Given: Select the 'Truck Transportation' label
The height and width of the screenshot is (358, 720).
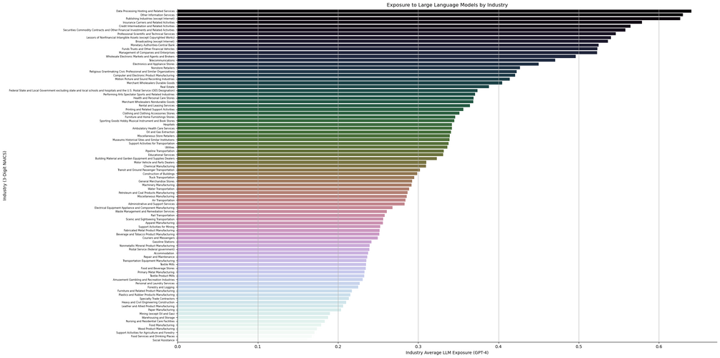Looking at the screenshot, I should point(161,178).
